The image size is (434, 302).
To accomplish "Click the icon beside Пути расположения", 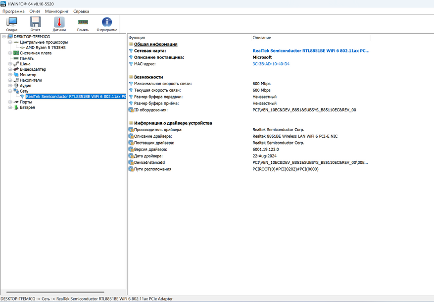I will tap(131, 169).
